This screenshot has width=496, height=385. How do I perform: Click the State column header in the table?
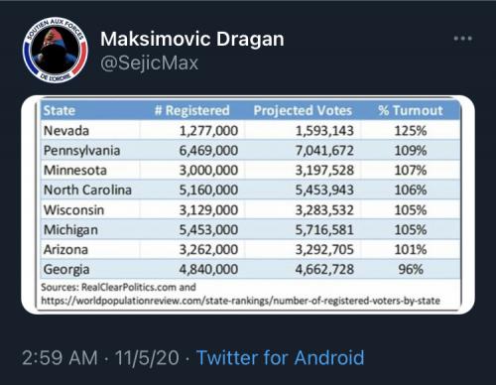coord(60,110)
